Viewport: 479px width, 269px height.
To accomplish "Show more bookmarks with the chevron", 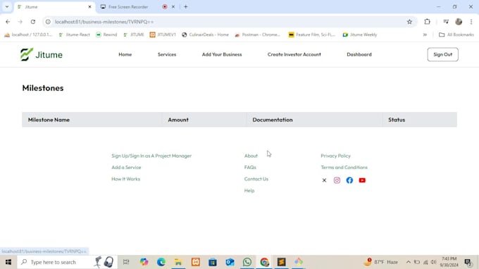I will click(425, 35).
